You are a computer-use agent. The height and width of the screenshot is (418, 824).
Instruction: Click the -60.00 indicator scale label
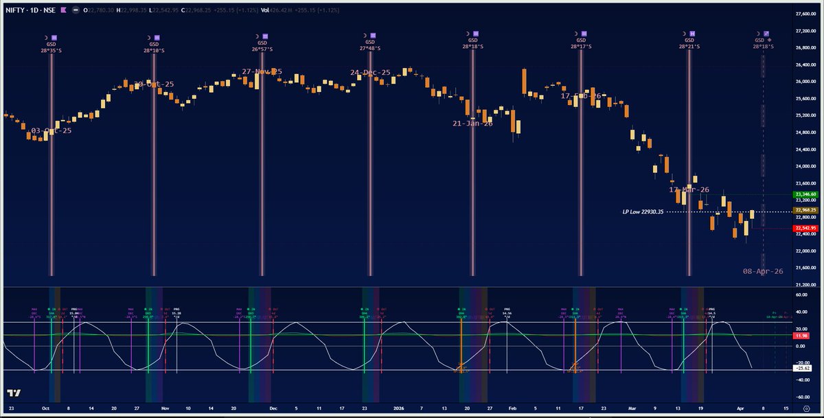pos(801,397)
